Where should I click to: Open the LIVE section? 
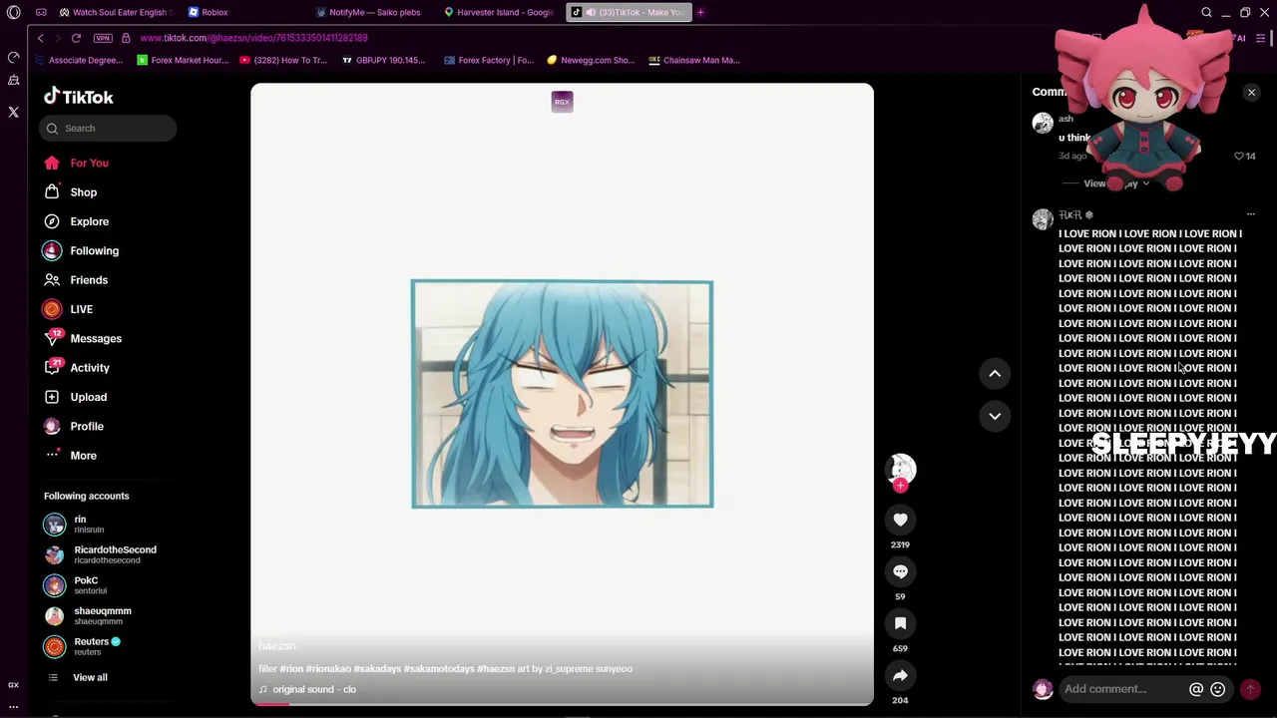pos(68,309)
